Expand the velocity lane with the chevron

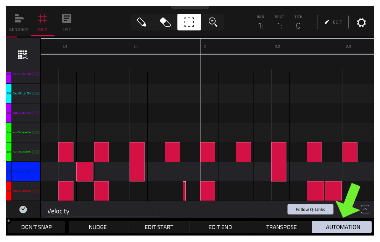(x=365, y=209)
